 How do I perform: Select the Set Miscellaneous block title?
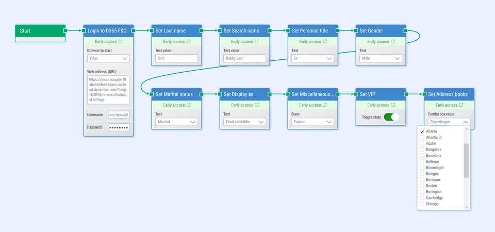coord(313,94)
